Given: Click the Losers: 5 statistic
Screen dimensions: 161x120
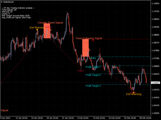Looking at the screenshot, I should pos(6,14).
